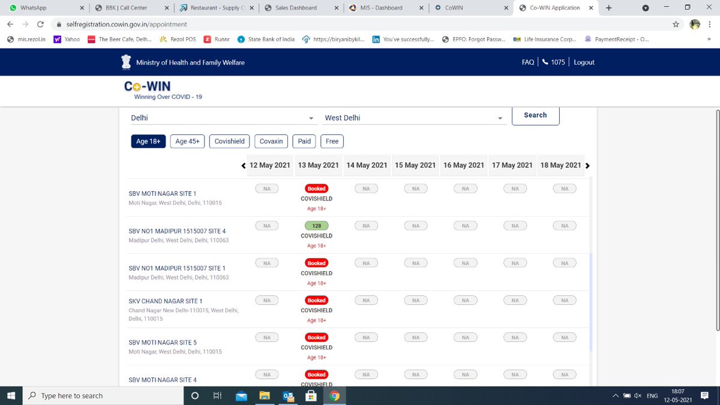Open Chrome icon on the taskbar
The image size is (720, 405).
coord(335,395)
